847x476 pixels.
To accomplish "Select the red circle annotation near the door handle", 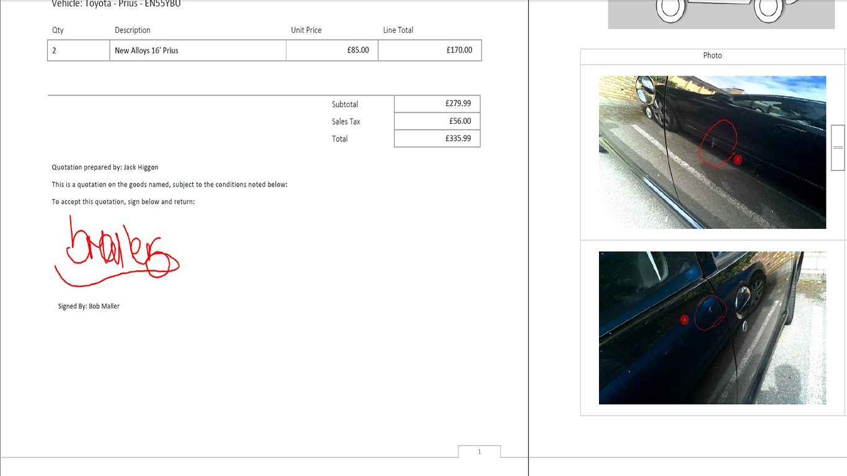I will 710,313.
